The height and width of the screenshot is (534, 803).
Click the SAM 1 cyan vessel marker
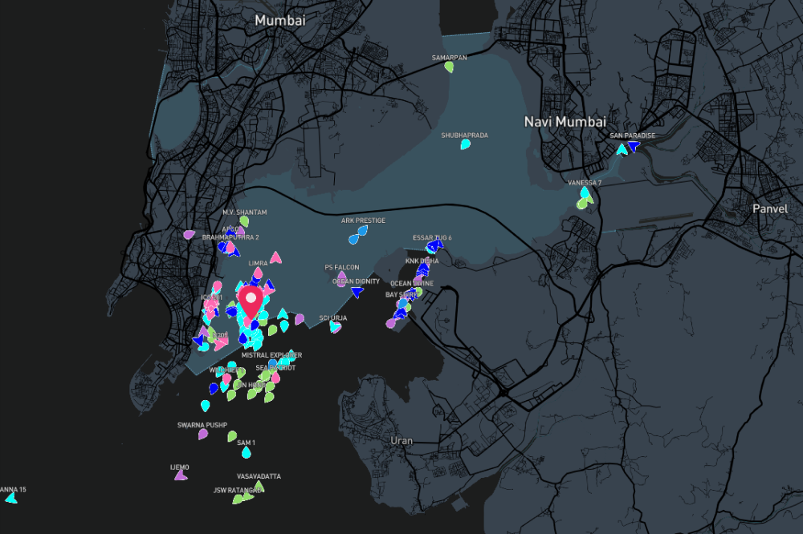point(247,452)
